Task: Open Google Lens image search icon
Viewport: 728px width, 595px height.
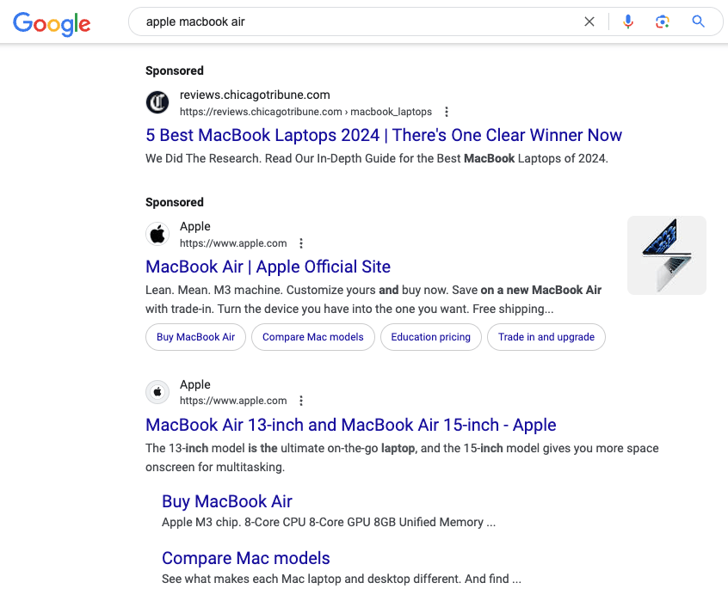Action: (x=663, y=21)
